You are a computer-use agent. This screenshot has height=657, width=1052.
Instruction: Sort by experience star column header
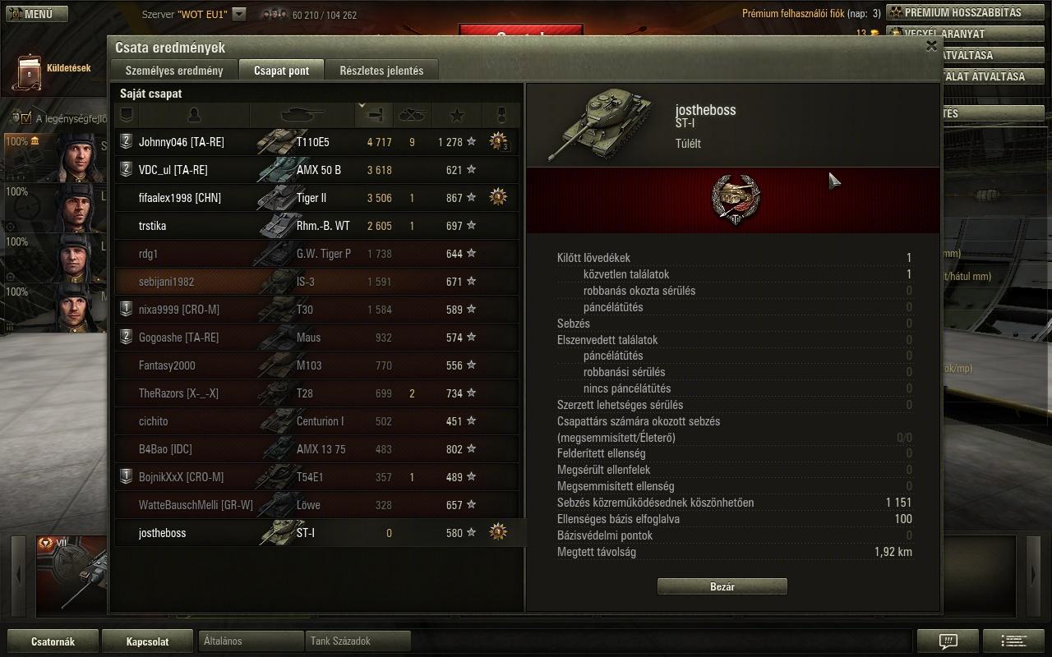(457, 114)
